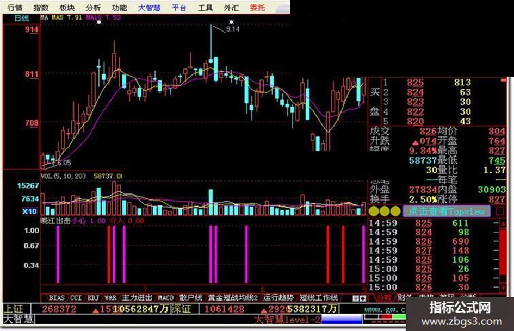Click the 日线 period label
This screenshot has width=514, height=331.
click(22, 18)
